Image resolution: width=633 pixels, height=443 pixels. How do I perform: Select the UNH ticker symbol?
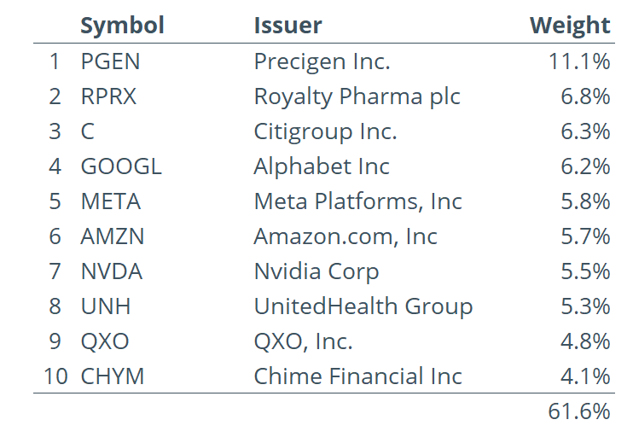pos(106,306)
